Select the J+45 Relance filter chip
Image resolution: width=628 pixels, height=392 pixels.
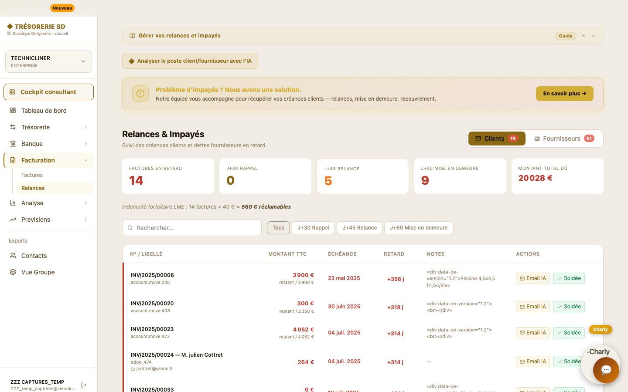[360, 228]
